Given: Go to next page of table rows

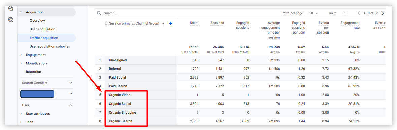Looking at the screenshot, I should tap(383, 13).
